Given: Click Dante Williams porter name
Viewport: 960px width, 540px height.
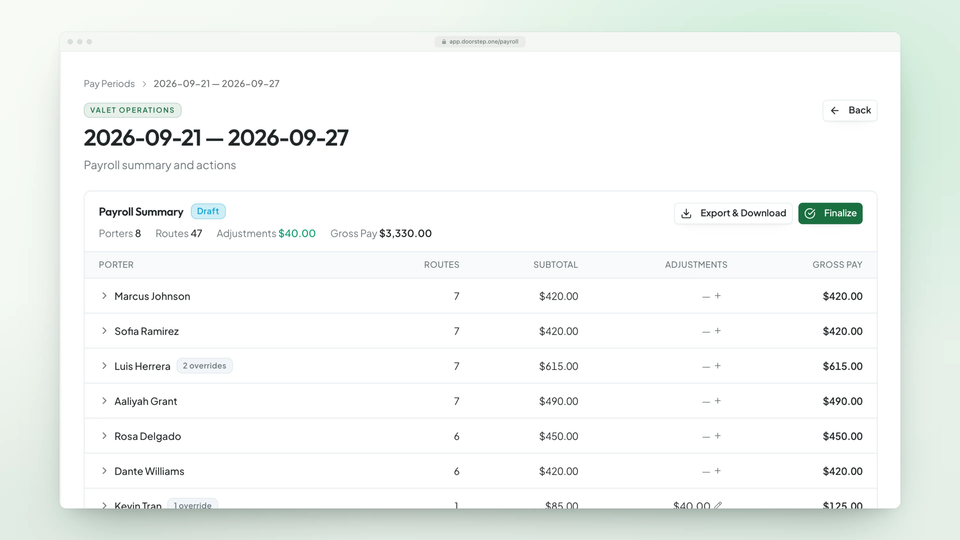Looking at the screenshot, I should click(149, 471).
